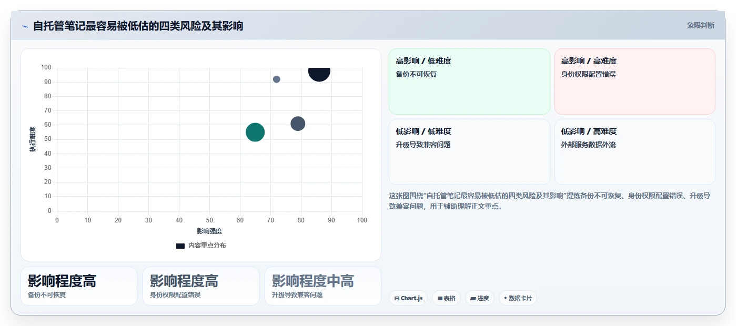Select the teal green bubble
Screen dimensions: 736x326
click(255, 132)
